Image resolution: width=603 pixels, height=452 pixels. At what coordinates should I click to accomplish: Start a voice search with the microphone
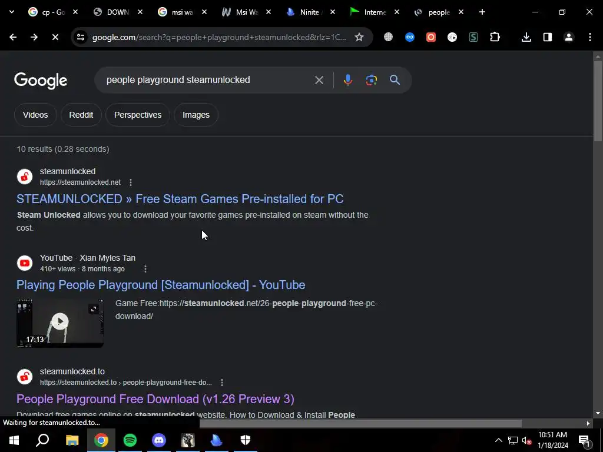coord(347,80)
